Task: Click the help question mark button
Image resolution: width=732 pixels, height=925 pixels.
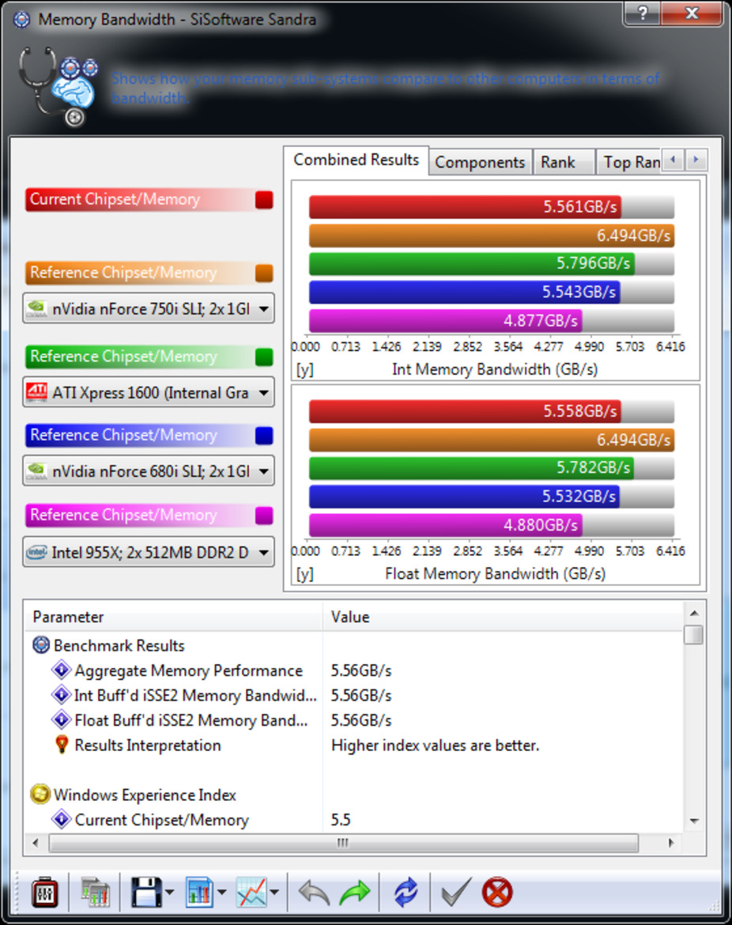Action: tap(643, 13)
